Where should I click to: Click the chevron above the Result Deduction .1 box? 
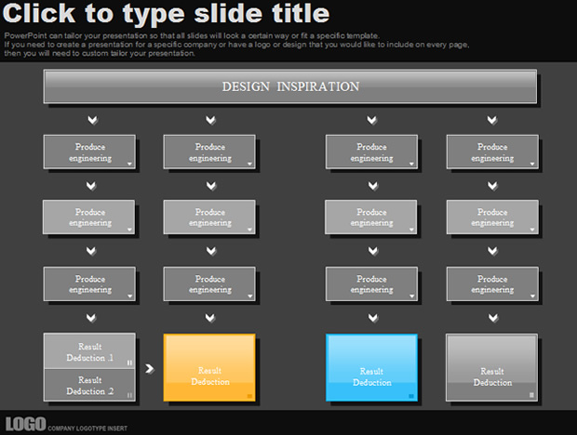pos(90,317)
